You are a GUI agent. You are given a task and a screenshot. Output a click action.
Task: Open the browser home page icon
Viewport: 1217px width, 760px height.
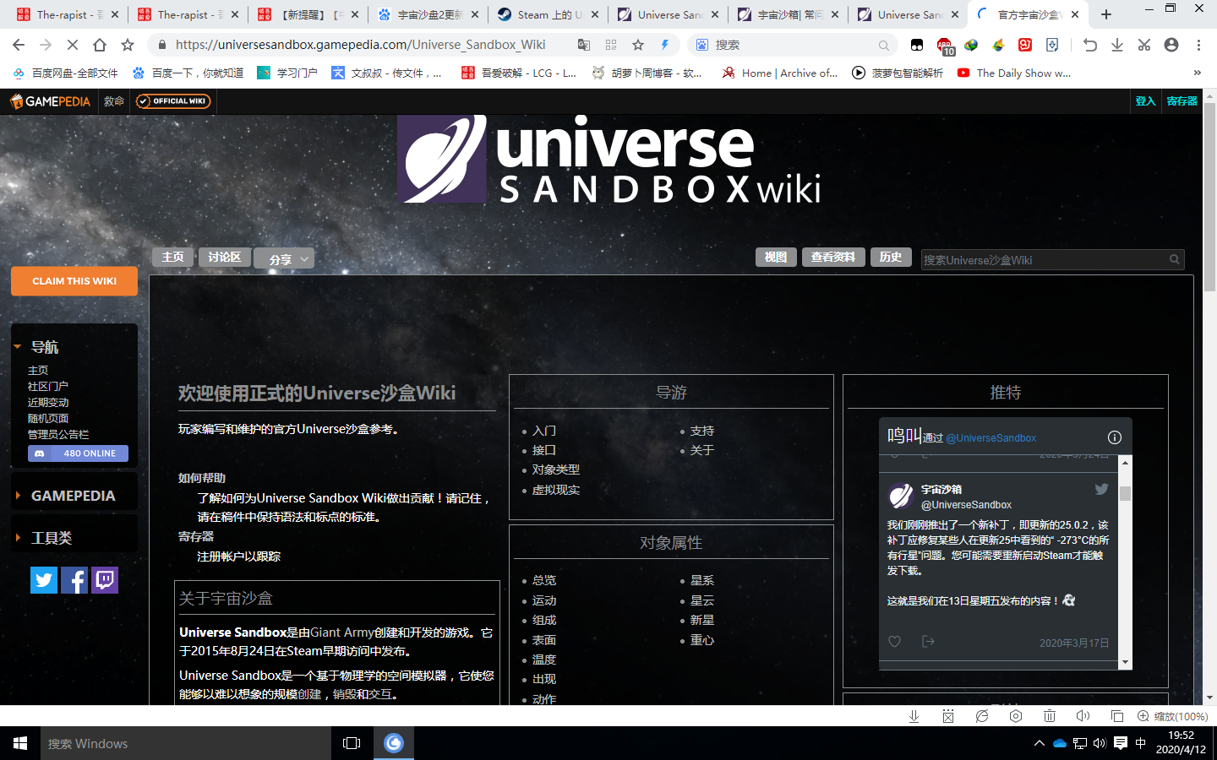[x=100, y=45]
